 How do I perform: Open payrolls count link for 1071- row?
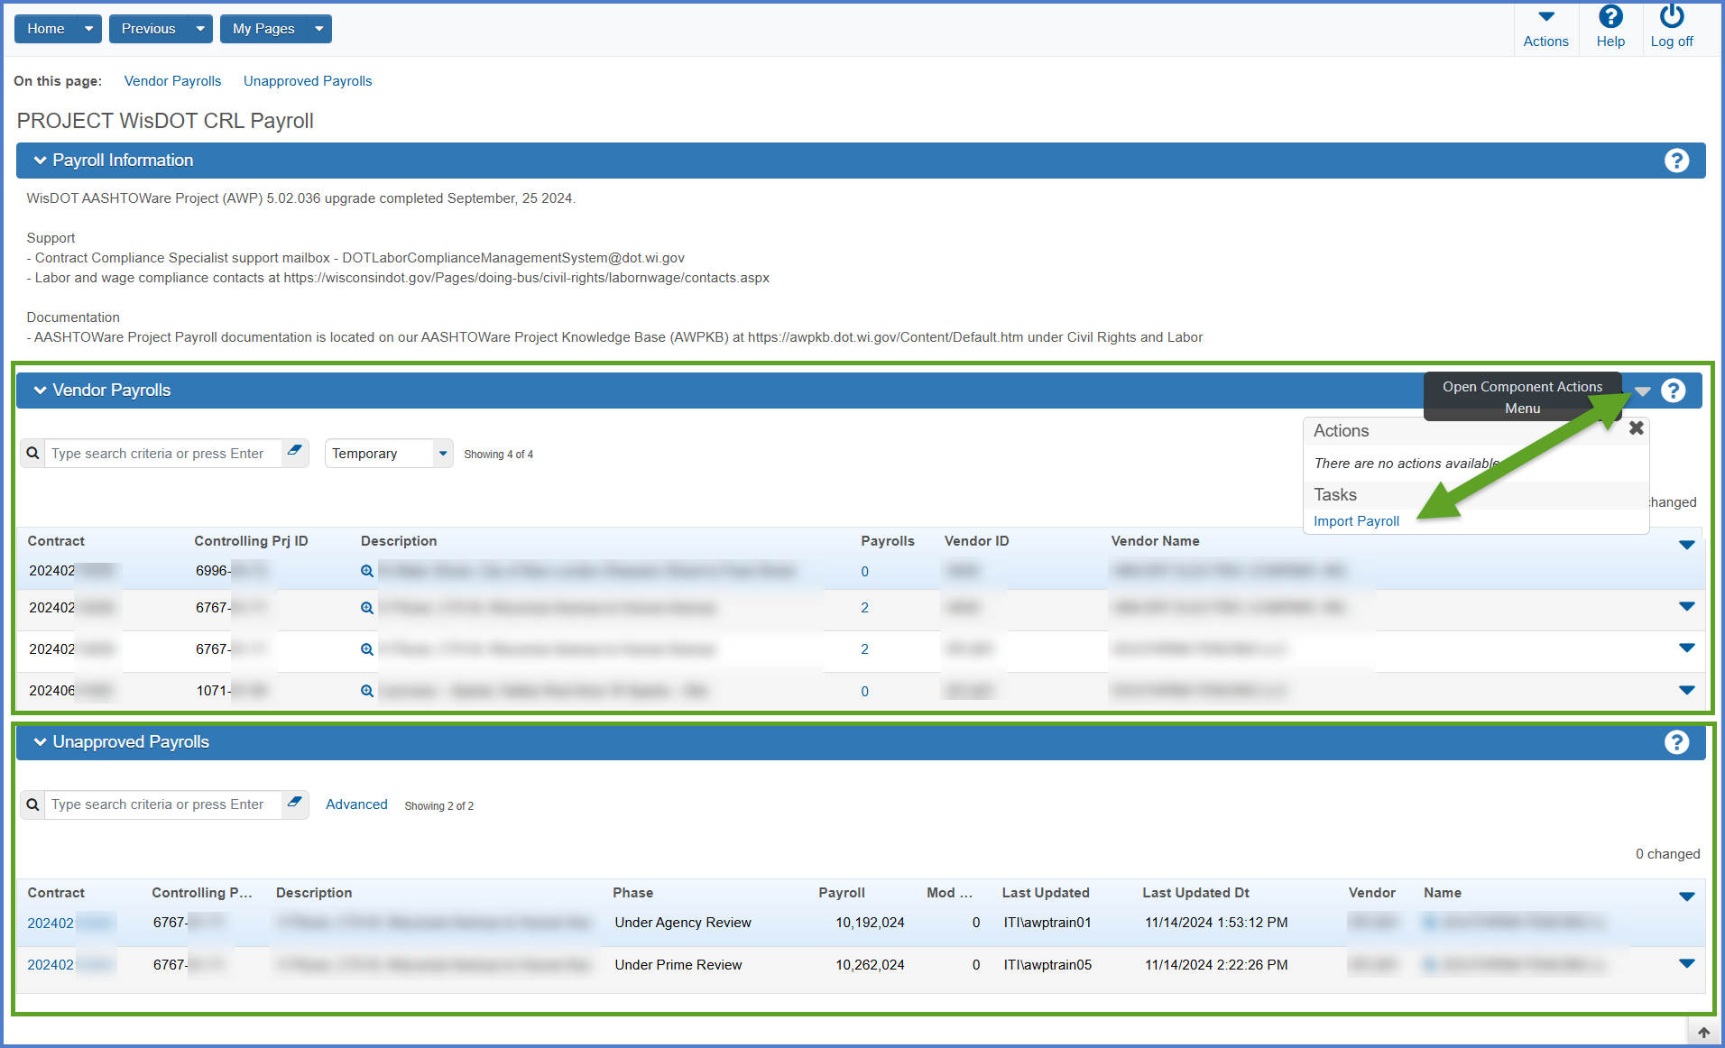(x=864, y=692)
